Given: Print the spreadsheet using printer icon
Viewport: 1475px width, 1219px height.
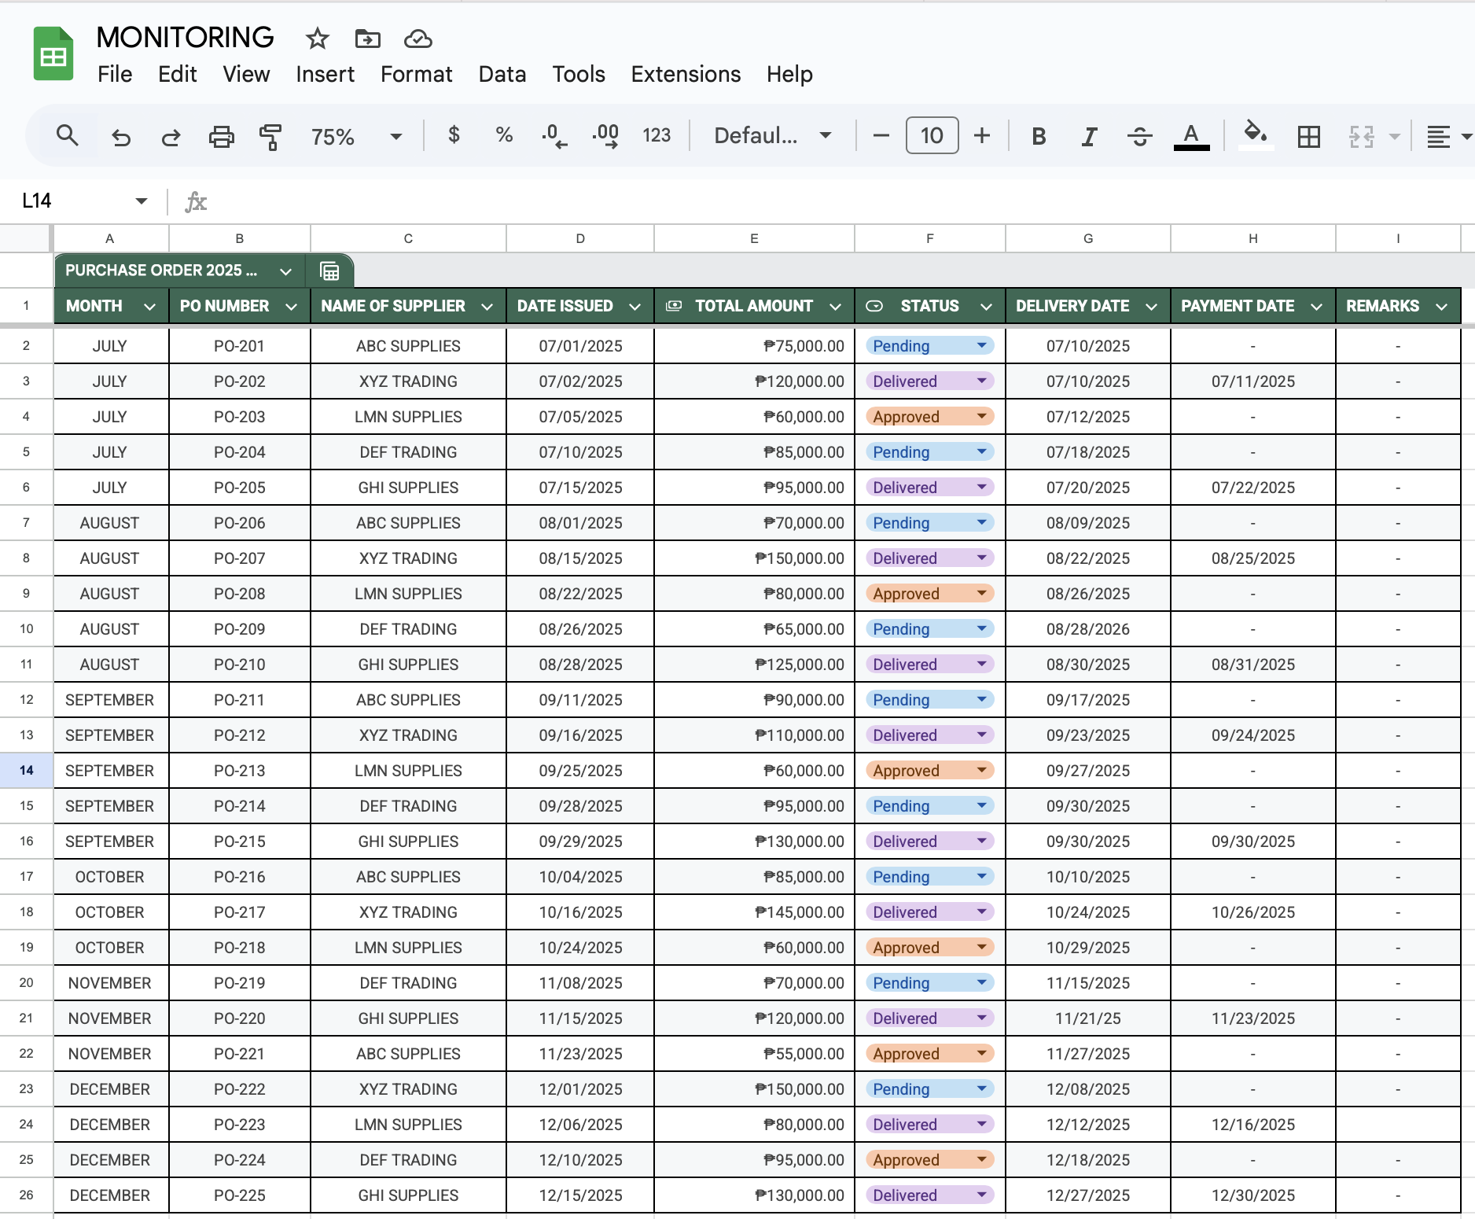Looking at the screenshot, I should [221, 137].
